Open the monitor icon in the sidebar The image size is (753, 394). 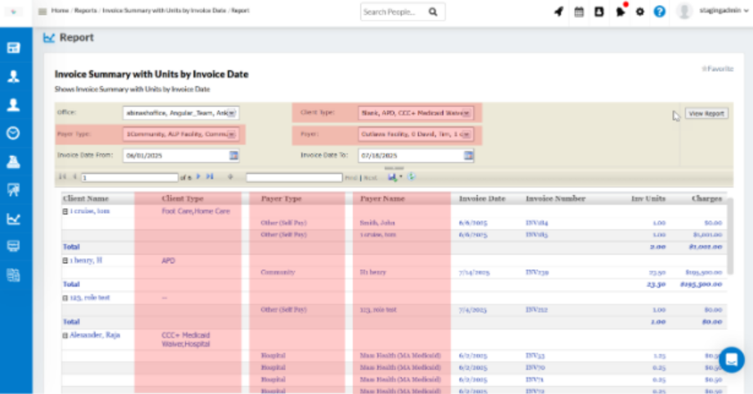[x=13, y=246]
